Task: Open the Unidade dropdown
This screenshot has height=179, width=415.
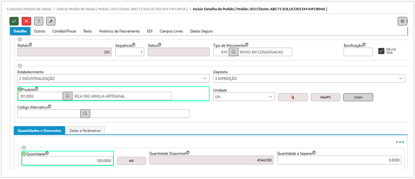Action: [244, 97]
